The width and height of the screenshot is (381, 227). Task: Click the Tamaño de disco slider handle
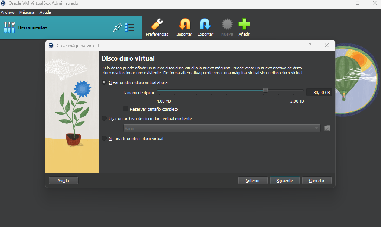click(x=265, y=90)
